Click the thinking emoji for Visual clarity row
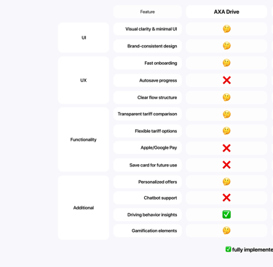 pos(226,29)
